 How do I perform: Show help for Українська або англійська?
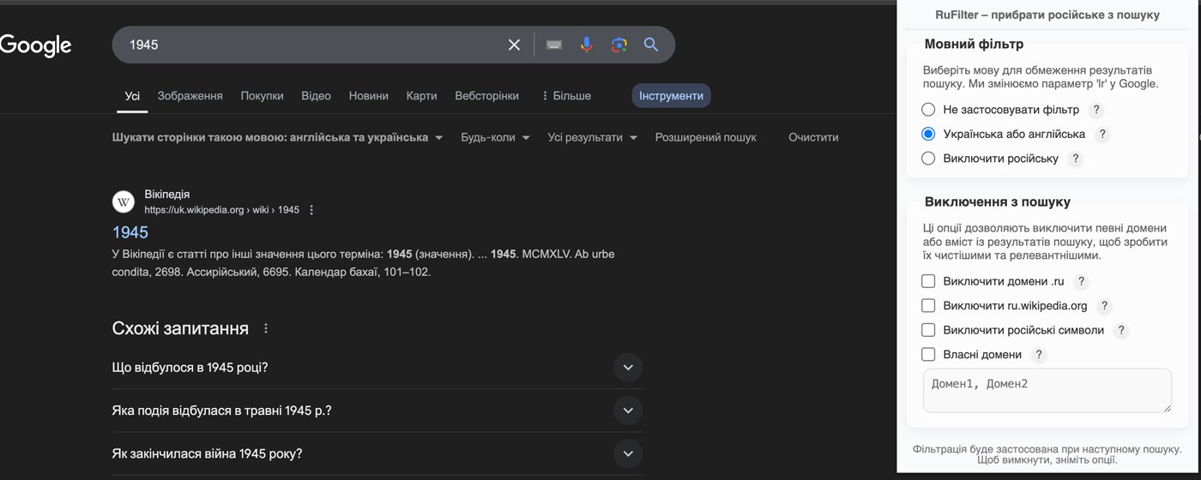[x=1102, y=134]
